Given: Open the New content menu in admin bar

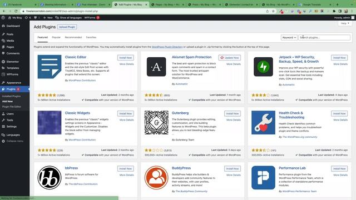Looking at the screenshot, I should click(x=48, y=17).
